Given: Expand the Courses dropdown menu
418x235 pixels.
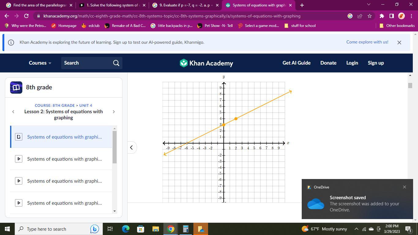Looking at the screenshot, I should [x=40, y=63].
